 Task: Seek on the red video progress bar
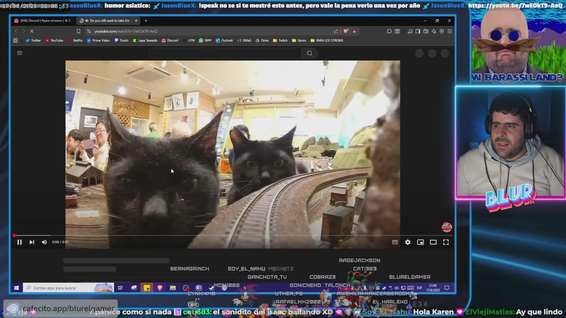(233, 235)
